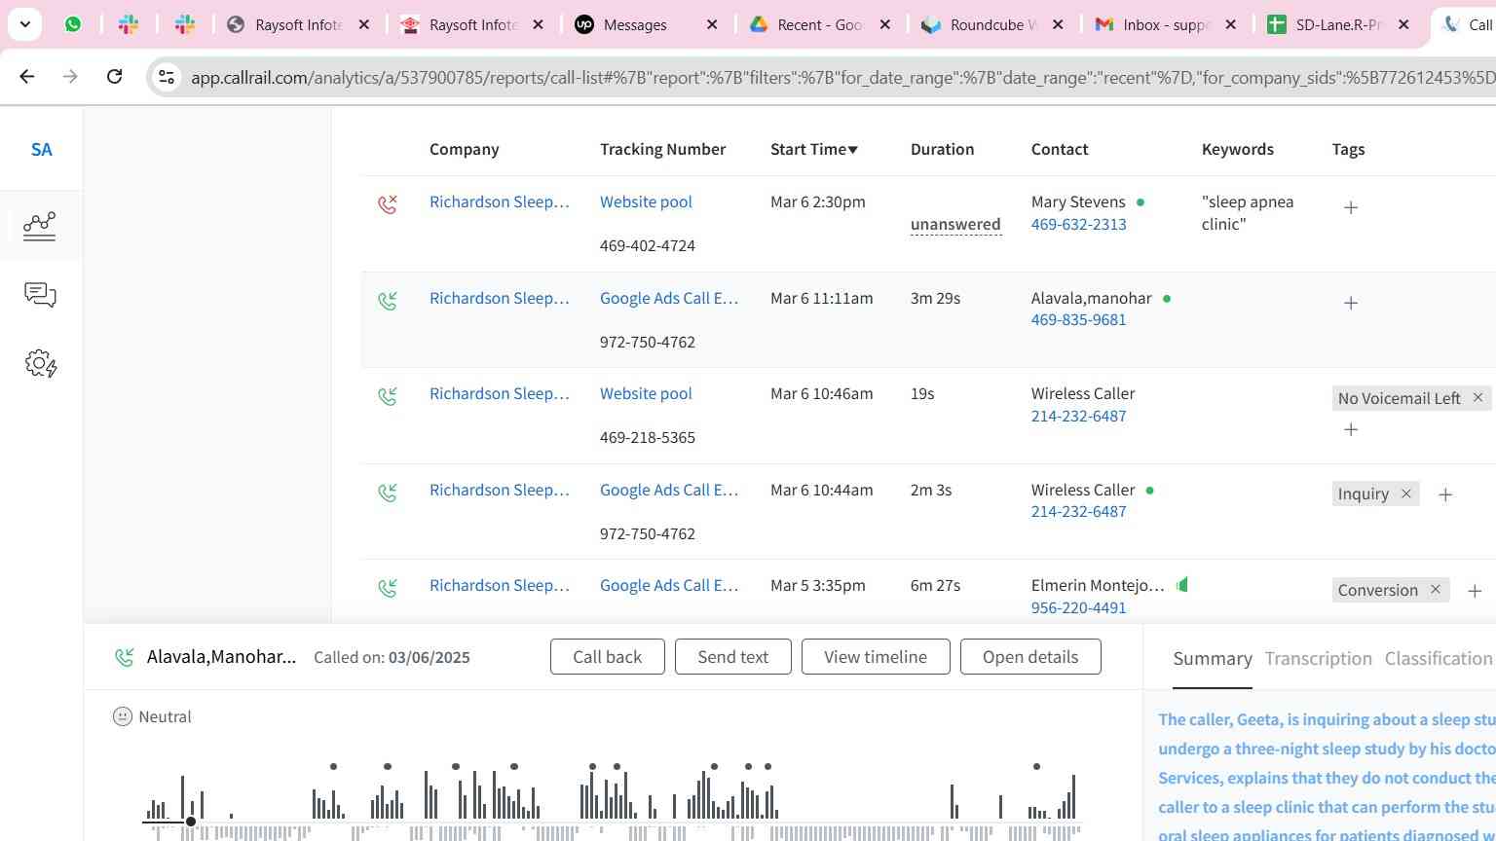Switch to the WhatsApp browser tab
The width and height of the screenshot is (1496, 841).
coord(73,24)
